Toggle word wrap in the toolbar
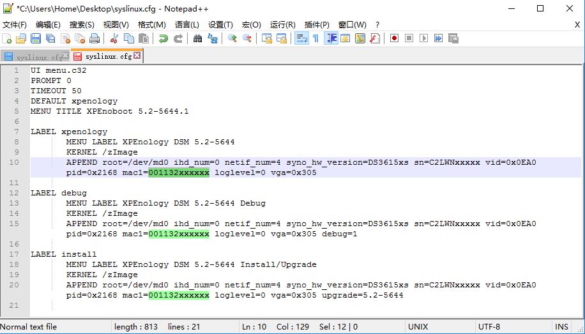Image resolution: width=585 pixels, height=334 pixels. click(301, 38)
